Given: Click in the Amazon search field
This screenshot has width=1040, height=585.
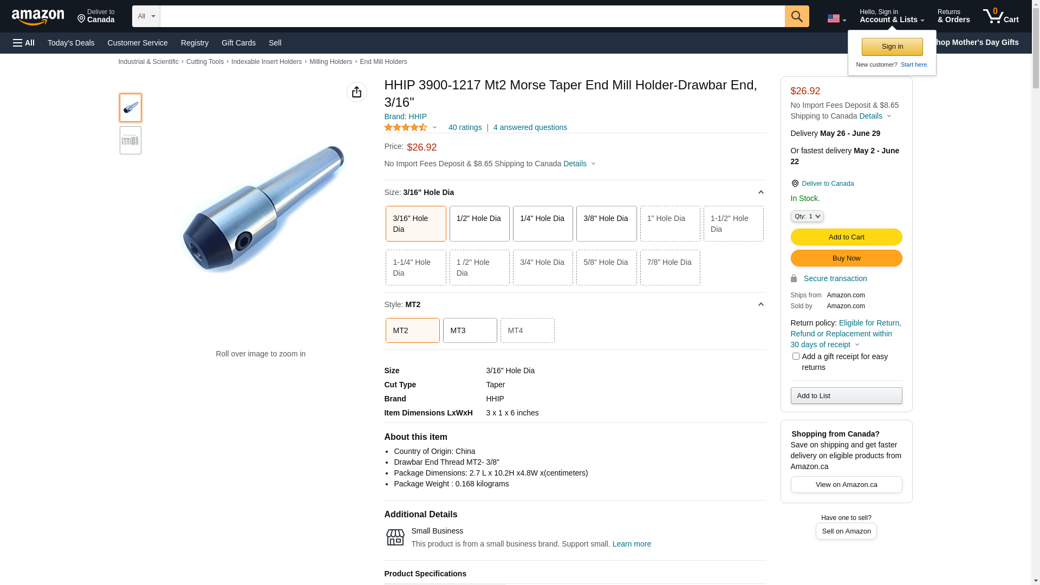Looking at the screenshot, I should click(x=472, y=16).
